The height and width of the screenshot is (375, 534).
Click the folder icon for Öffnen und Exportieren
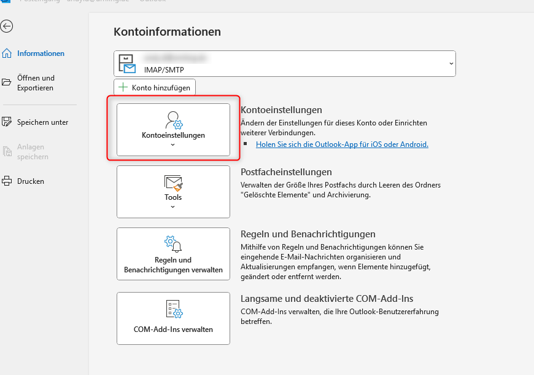7,82
